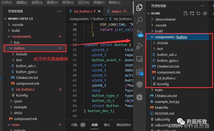Open the Extensions view icon
Screen dimensions: 214x131
click(x=139, y=72)
